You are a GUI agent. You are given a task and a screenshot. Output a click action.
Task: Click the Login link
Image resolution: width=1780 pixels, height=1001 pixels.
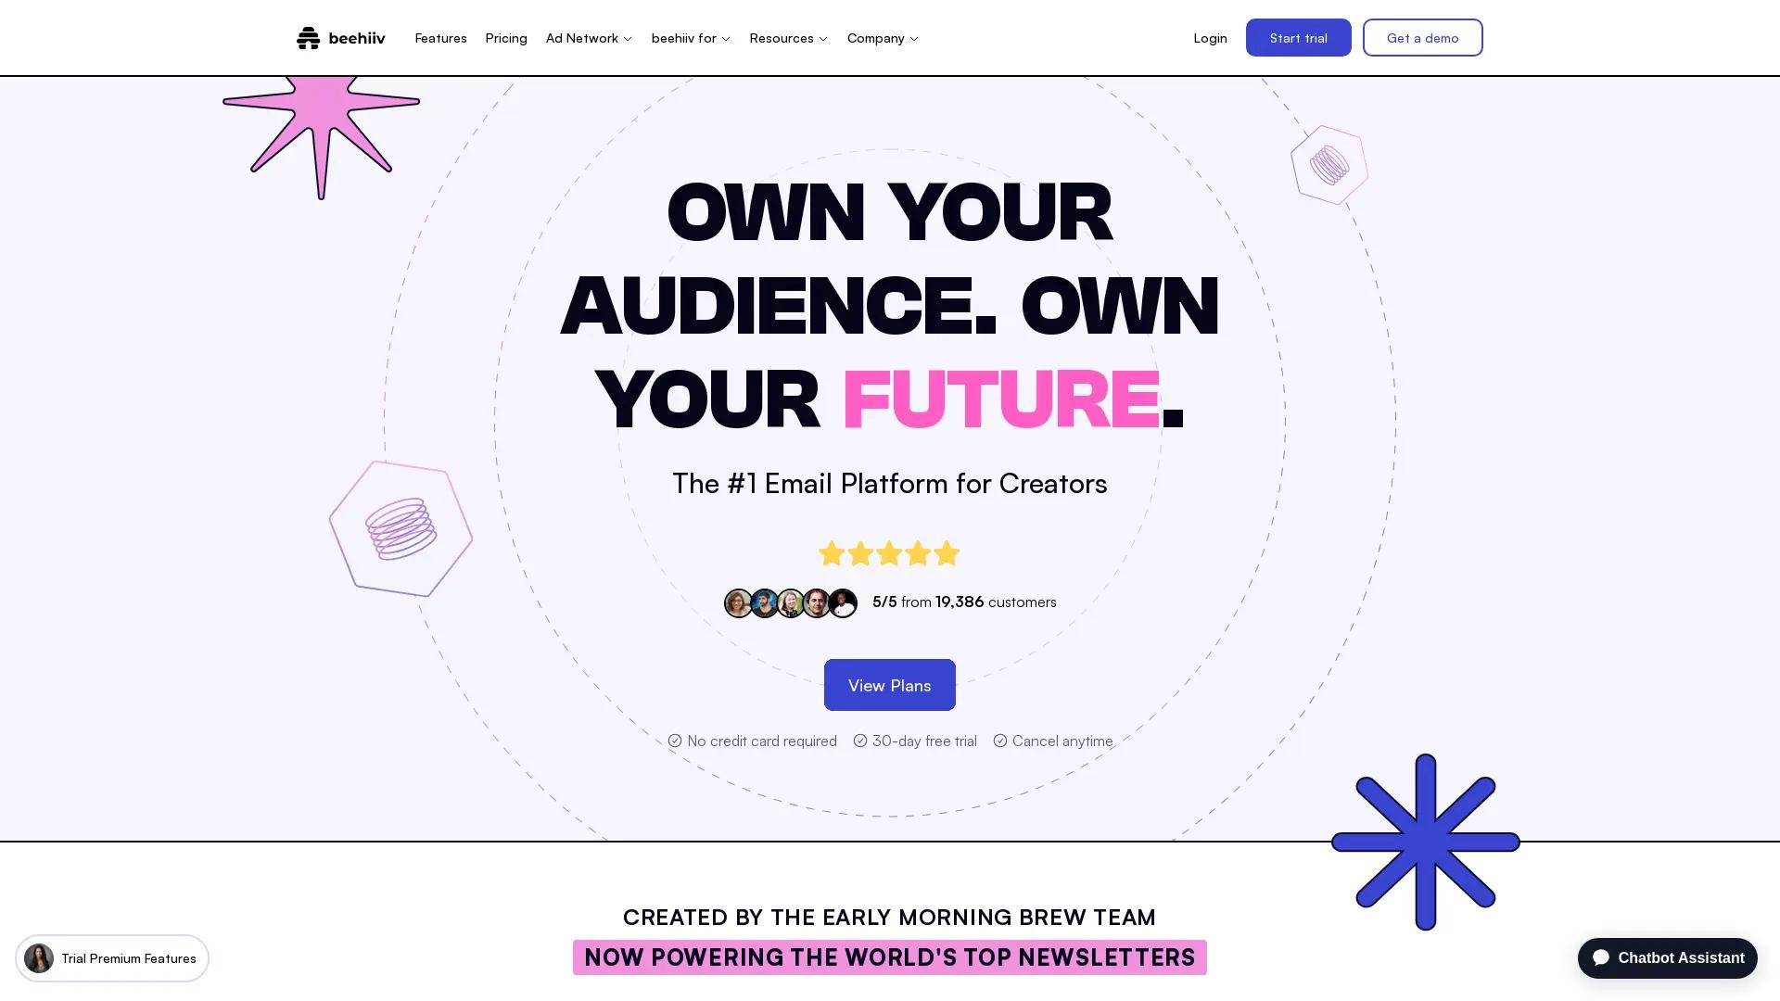[x=1210, y=38]
